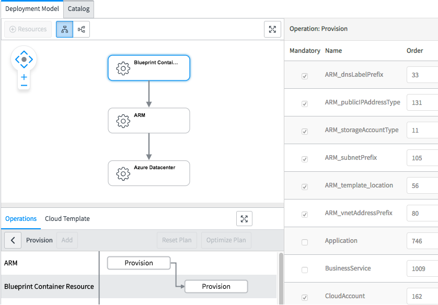Select the Blueprint Container node
This screenshot has width=438, height=305.
click(x=149, y=68)
